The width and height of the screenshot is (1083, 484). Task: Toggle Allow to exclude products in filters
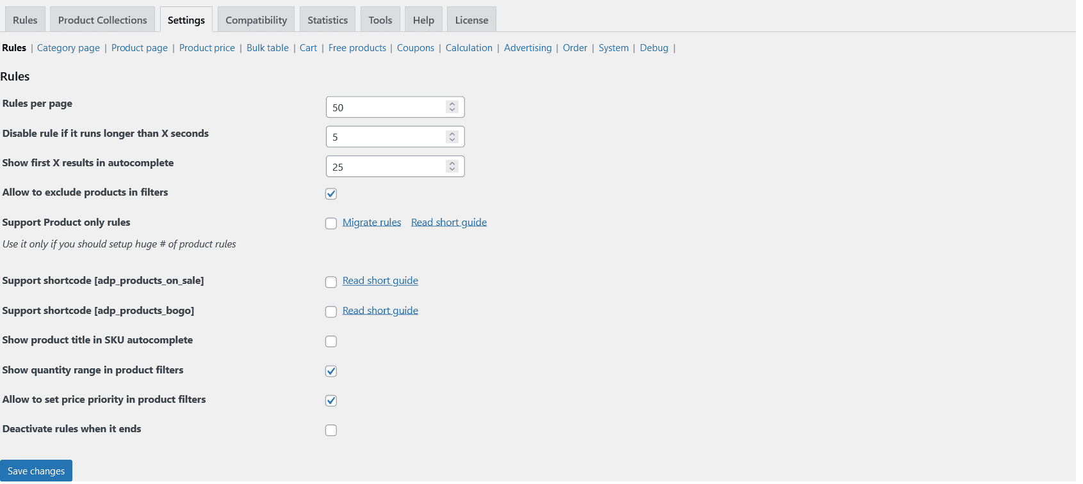[331, 194]
